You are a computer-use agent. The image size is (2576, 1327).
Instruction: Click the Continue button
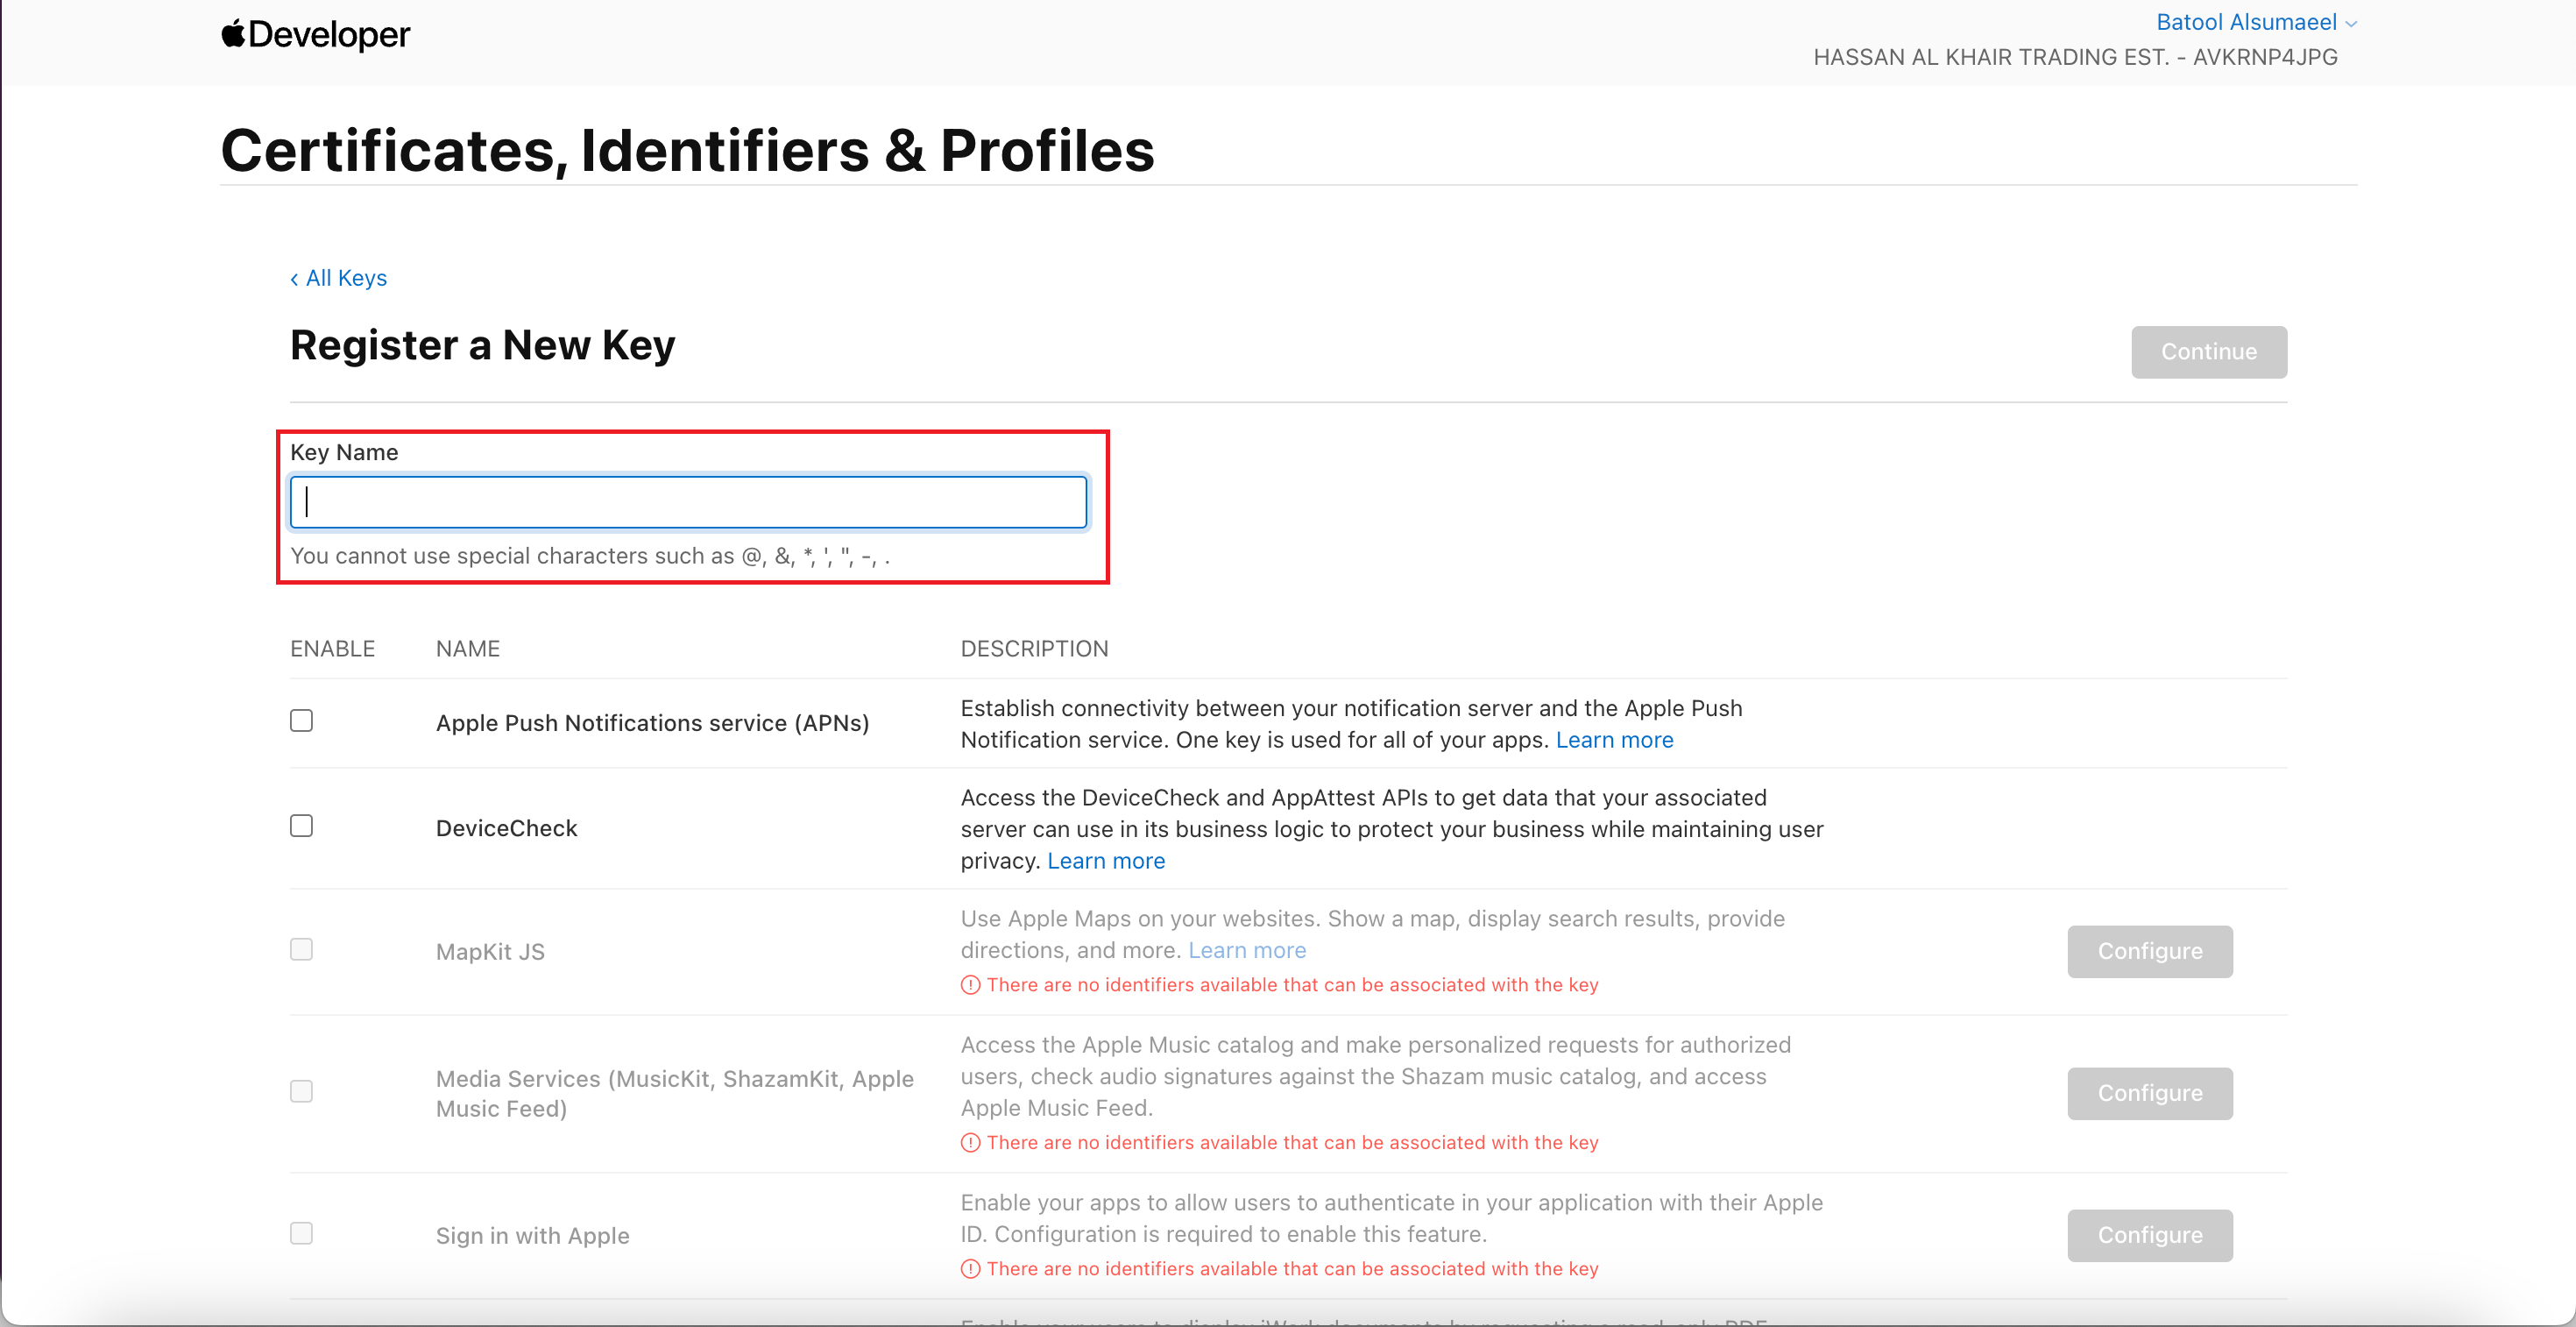(2208, 352)
